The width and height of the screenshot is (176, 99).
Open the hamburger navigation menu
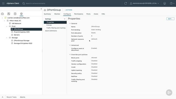pos(3,3)
